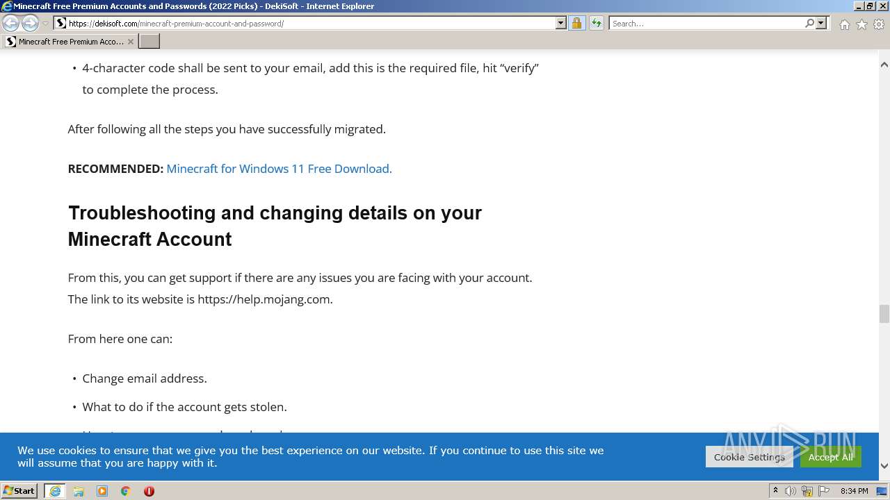Click the 'From here one can:' line
Screen dimensions: 890x500
tap(120, 339)
